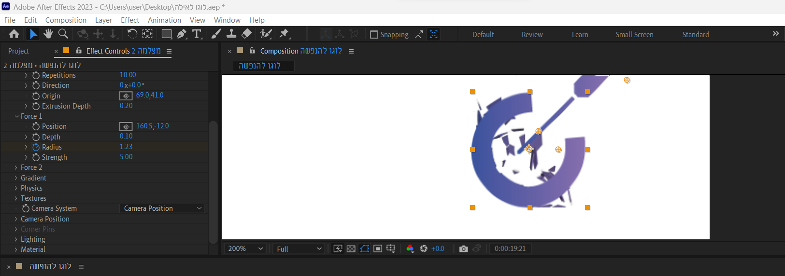
Task: Select the Puppet Pin tool
Action: click(285, 34)
